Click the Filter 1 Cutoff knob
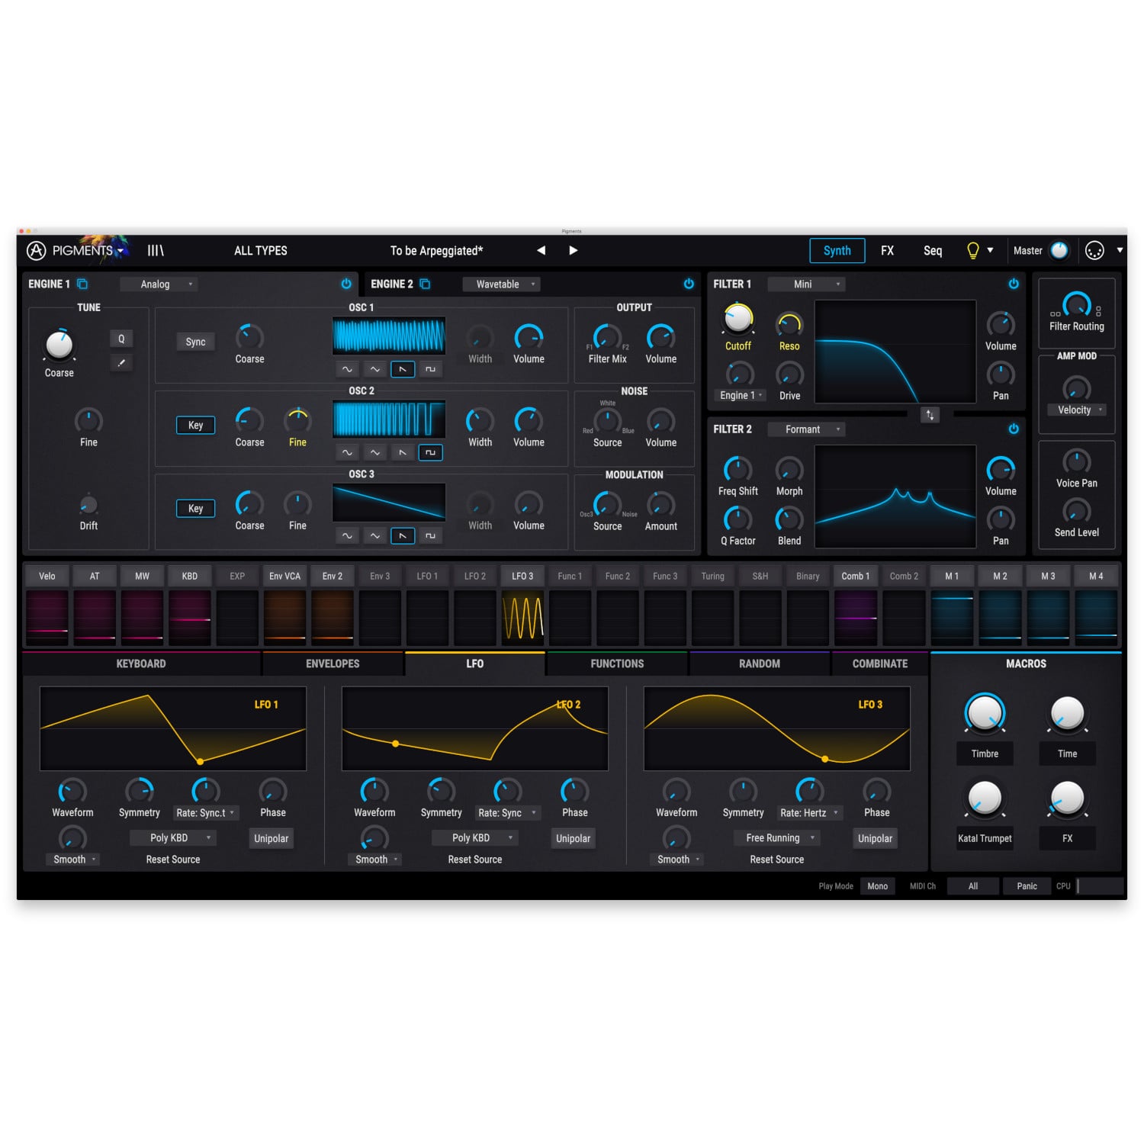Image resolution: width=1144 pixels, height=1144 pixels. [x=737, y=319]
